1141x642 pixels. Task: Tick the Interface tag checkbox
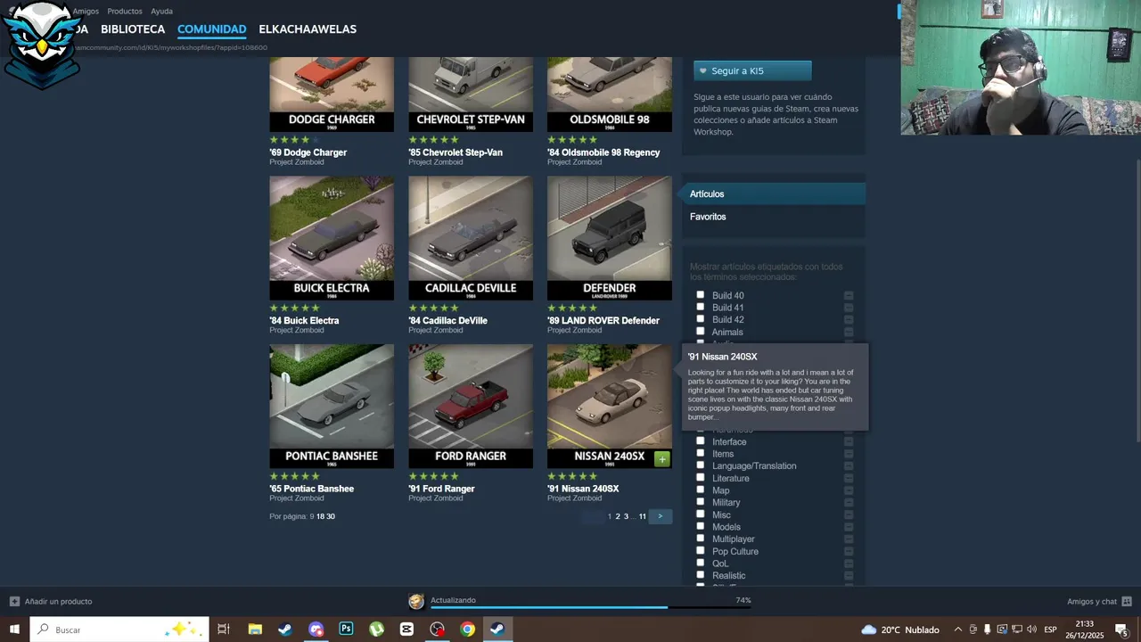point(700,441)
